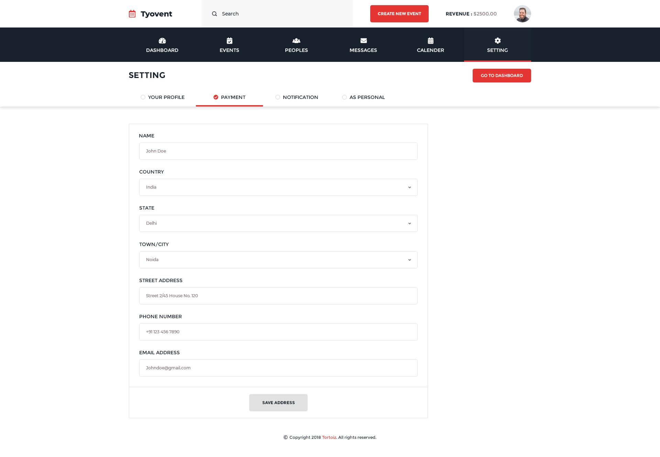The image size is (660, 457).
Task: Switch to the Payment tab
Action: point(229,97)
